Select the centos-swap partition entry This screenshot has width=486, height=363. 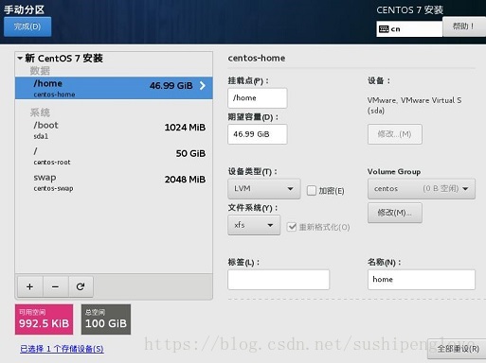[114, 182]
